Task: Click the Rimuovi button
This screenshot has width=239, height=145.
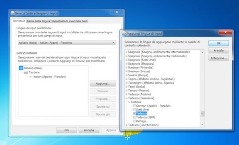Action: point(103,91)
